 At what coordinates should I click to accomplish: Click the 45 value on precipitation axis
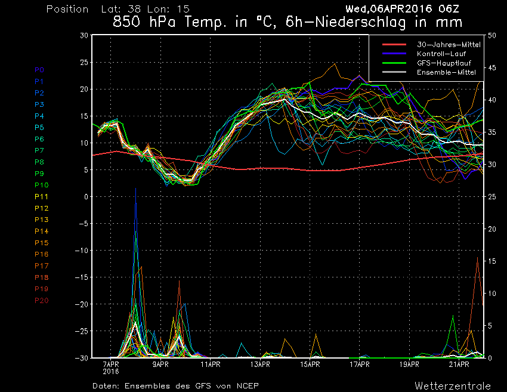pyautogui.click(x=492, y=68)
